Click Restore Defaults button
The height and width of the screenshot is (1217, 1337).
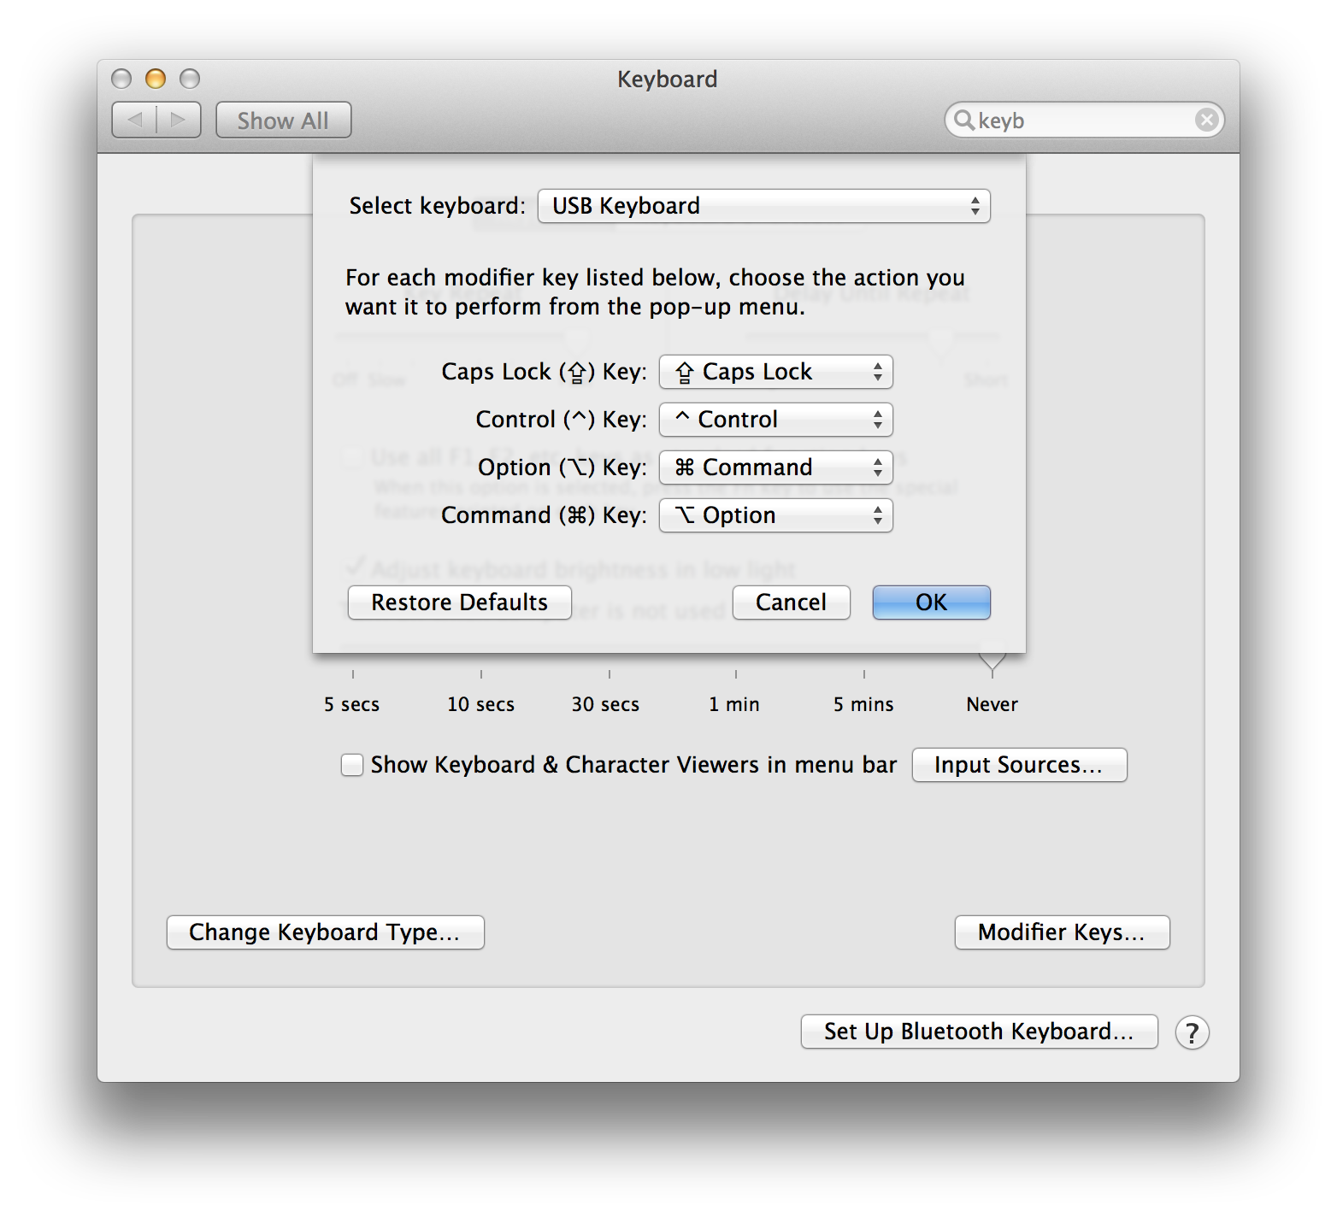459,603
